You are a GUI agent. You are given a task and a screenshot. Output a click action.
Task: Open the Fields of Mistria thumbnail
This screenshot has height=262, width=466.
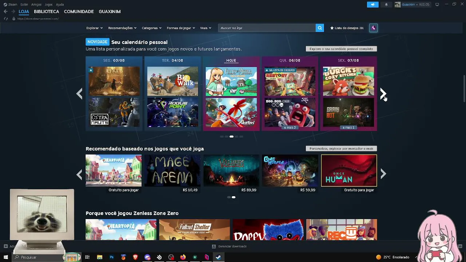(231, 81)
